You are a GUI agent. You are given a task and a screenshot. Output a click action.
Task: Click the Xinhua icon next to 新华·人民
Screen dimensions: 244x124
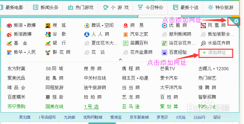[x=9, y=53]
